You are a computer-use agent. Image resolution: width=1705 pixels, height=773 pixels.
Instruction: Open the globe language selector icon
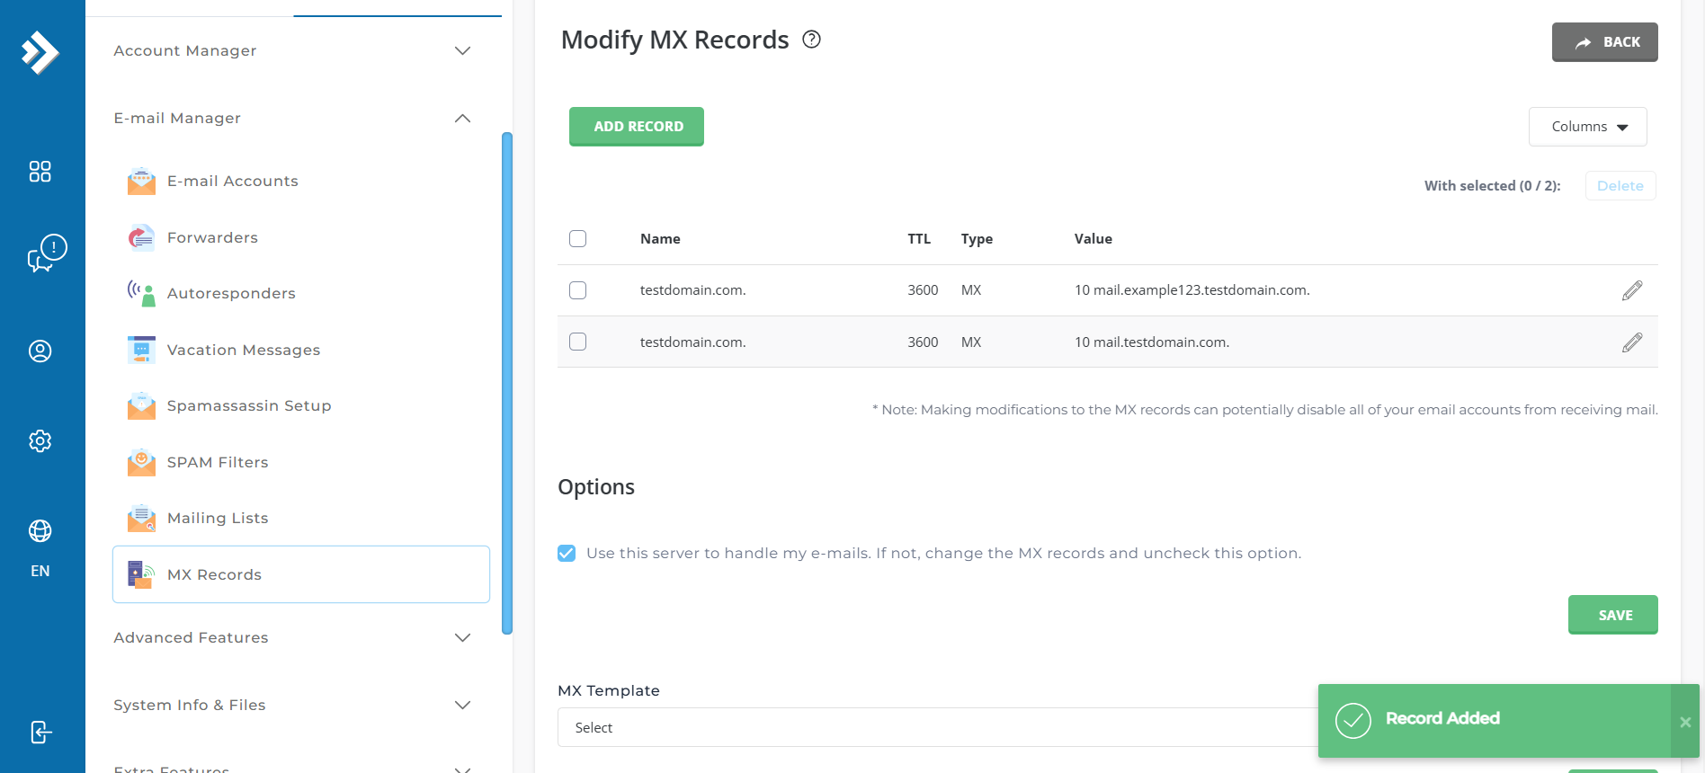pyautogui.click(x=40, y=531)
